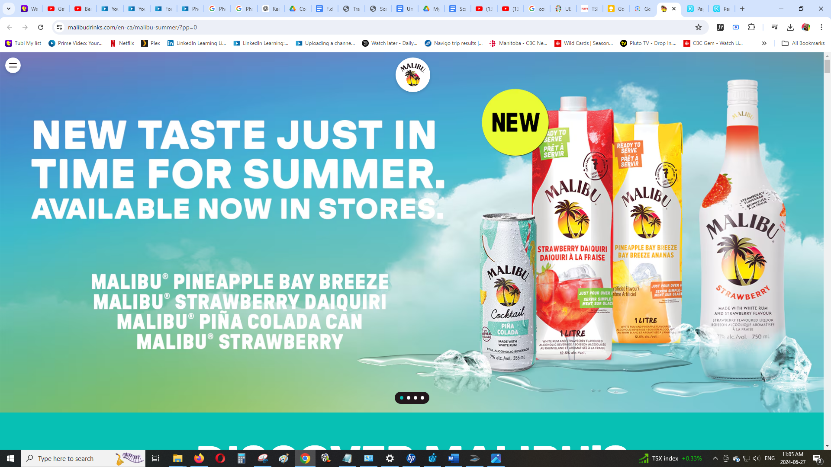Screen dimensions: 831x467
Task: Select the first carousel slide dot
Action: tap(402, 398)
